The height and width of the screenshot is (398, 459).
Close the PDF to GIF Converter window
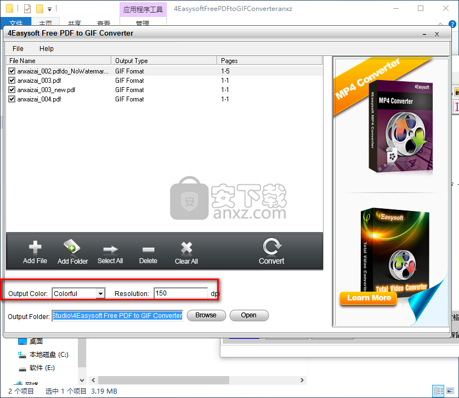click(x=437, y=35)
